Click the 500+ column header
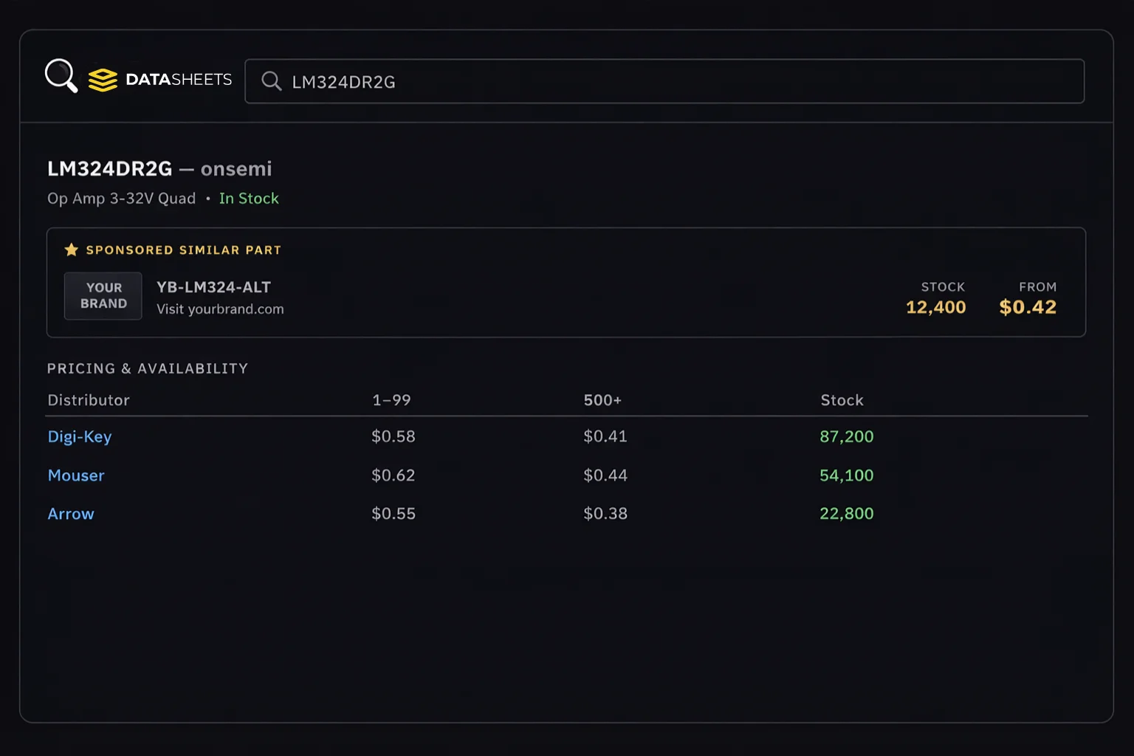The image size is (1134, 756). 602,400
